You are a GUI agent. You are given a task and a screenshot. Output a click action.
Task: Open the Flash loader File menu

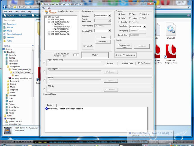click(43, 8)
